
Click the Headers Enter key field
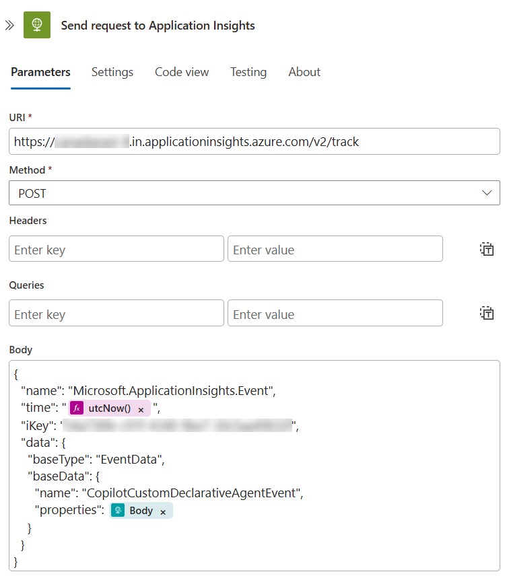coord(116,249)
